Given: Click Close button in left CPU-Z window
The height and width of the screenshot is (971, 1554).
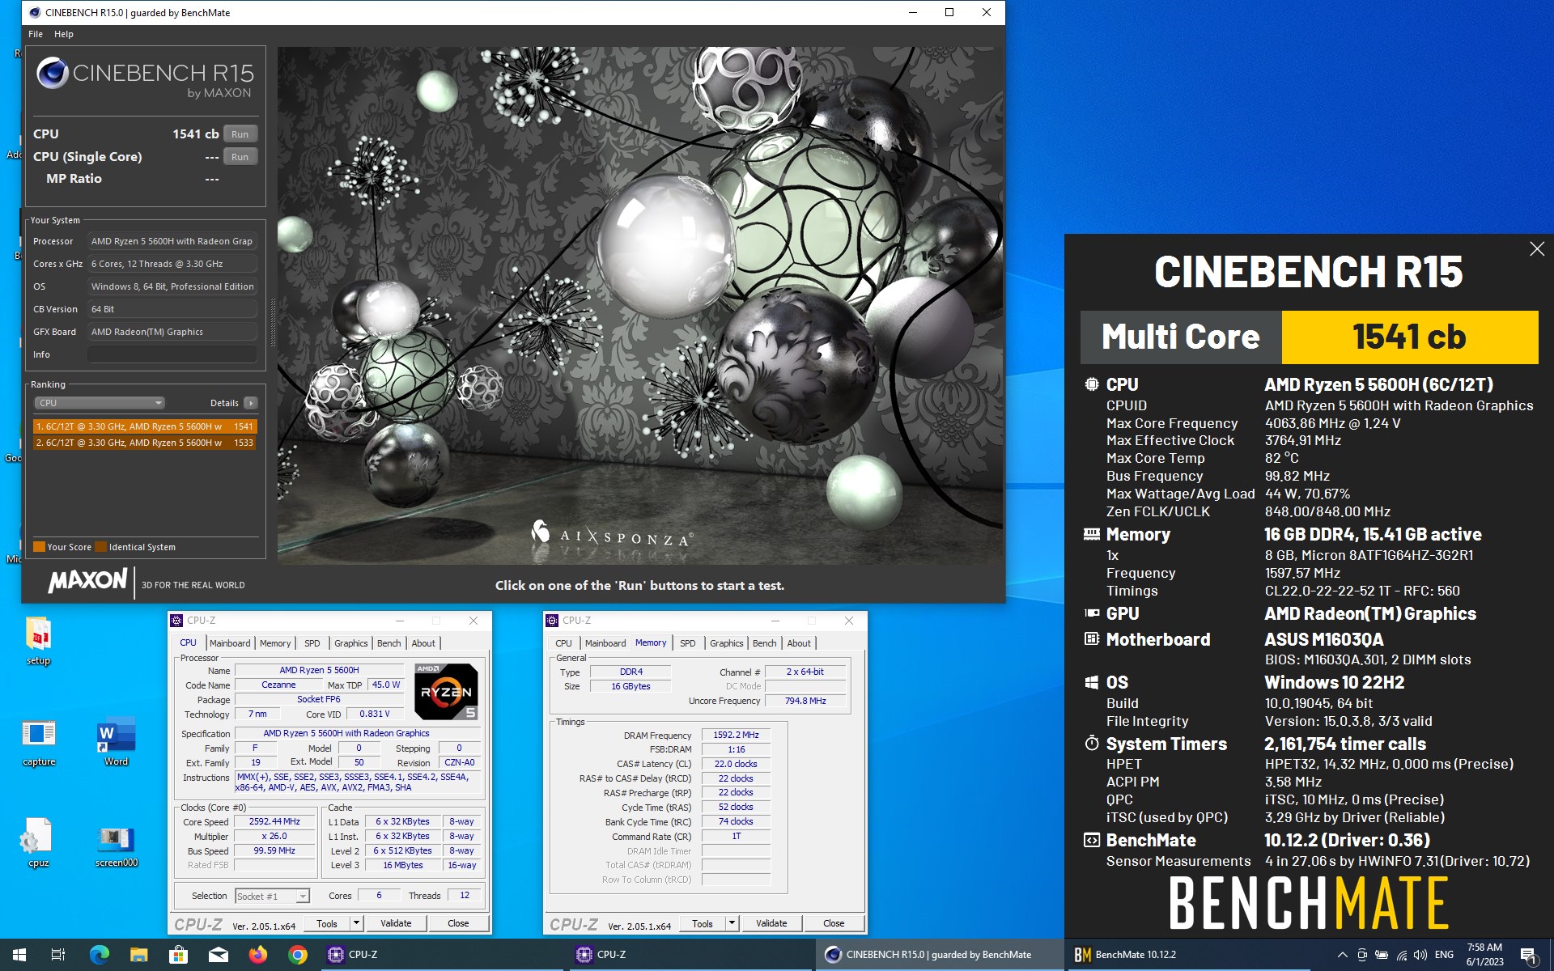Looking at the screenshot, I should (x=458, y=923).
